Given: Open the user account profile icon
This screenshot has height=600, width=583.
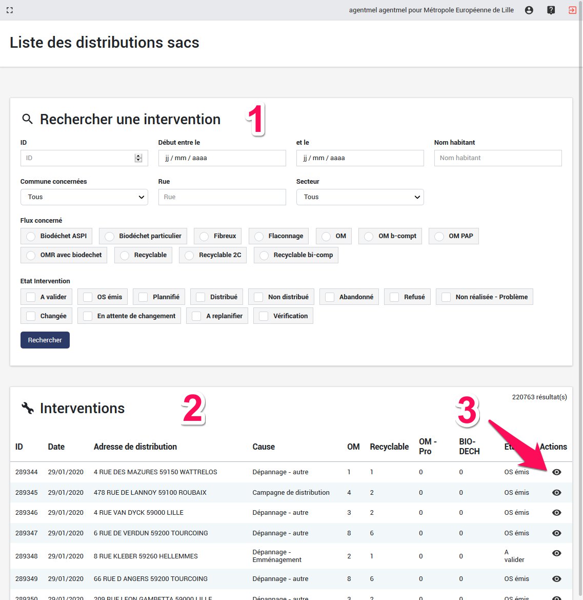Looking at the screenshot, I should [529, 10].
